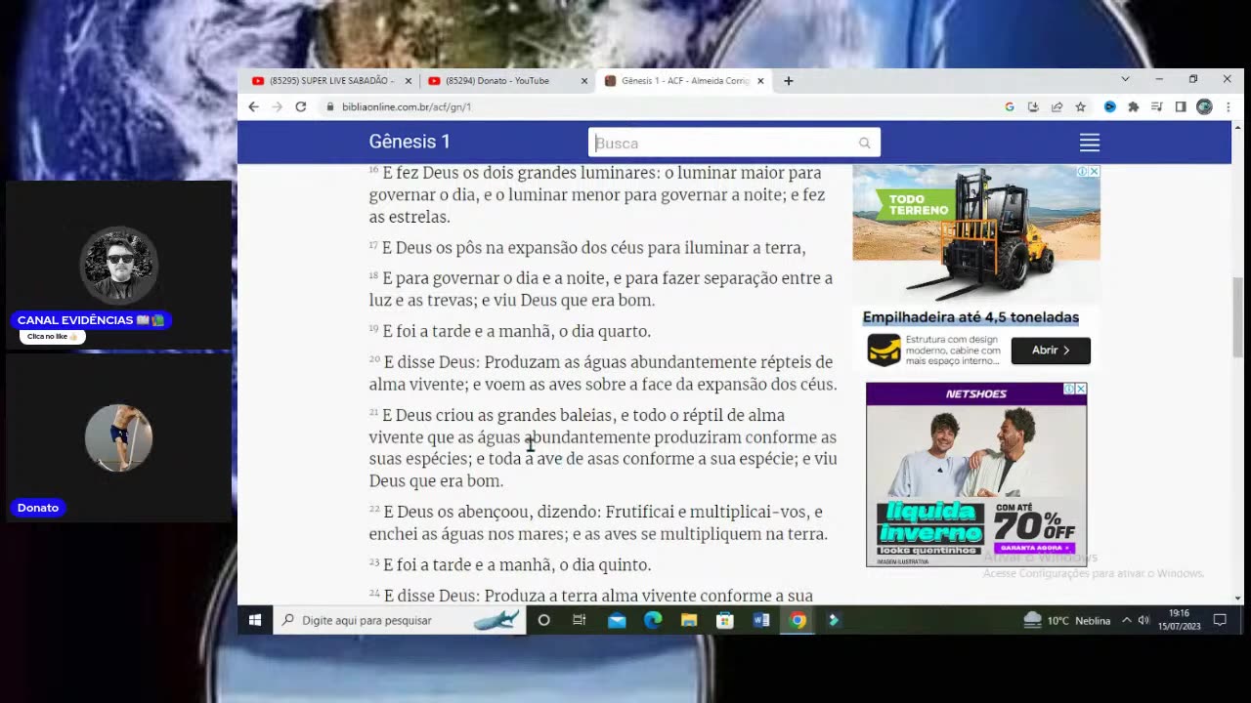Open Microsoft Edge from the taskbar

coord(653,620)
